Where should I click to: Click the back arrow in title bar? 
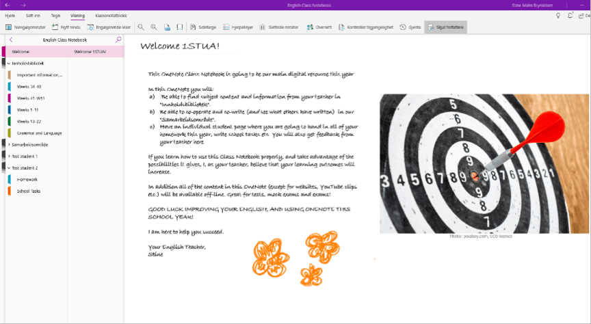pyautogui.click(x=8, y=5)
